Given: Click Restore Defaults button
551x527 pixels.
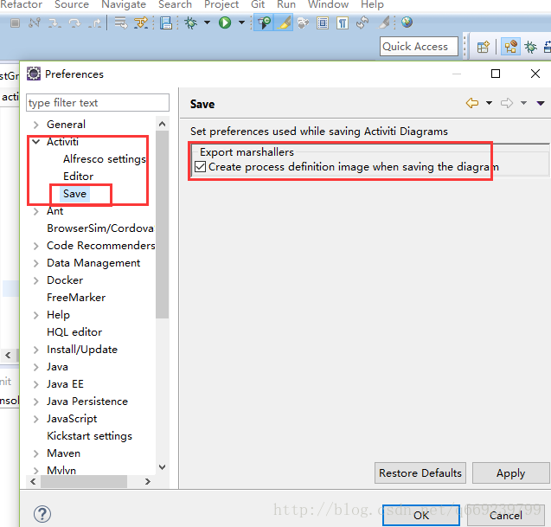Looking at the screenshot, I should pyautogui.click(x=420, y=473).
